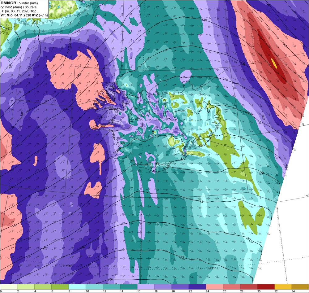Click the teal 12–14 m/s legend swatch
Screen dimensions: 309x293
pyautogui.click(x=112, y=287)
